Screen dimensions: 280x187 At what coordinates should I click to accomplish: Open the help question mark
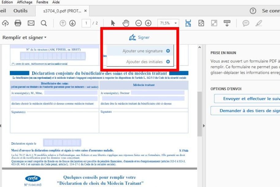[253, 11]
